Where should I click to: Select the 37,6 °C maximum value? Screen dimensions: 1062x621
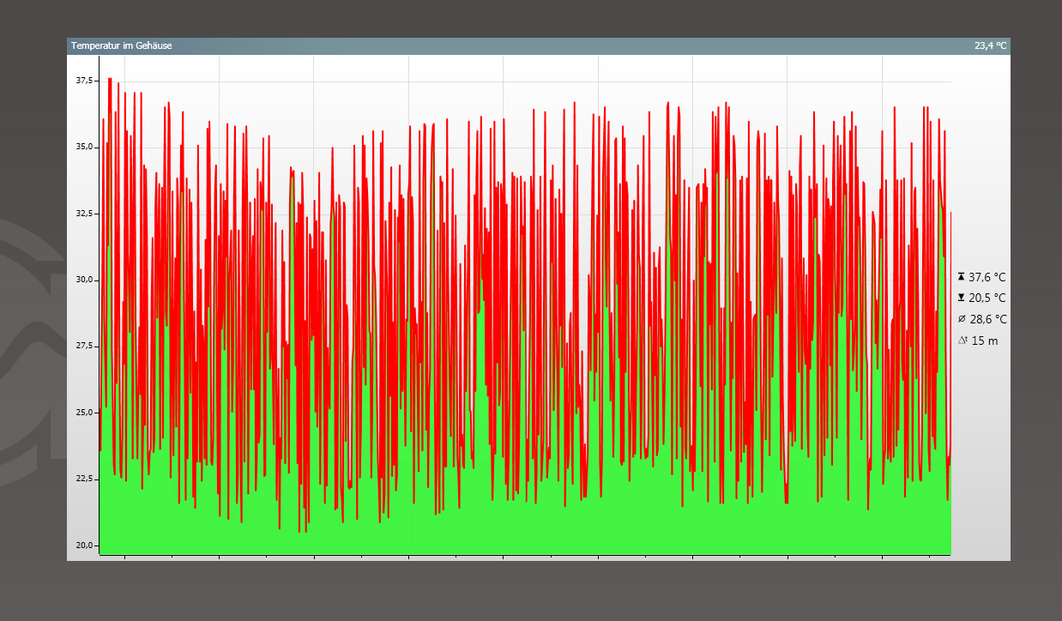point(987,277)
